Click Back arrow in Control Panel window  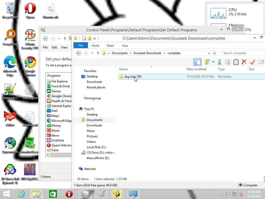coord(45,39)
